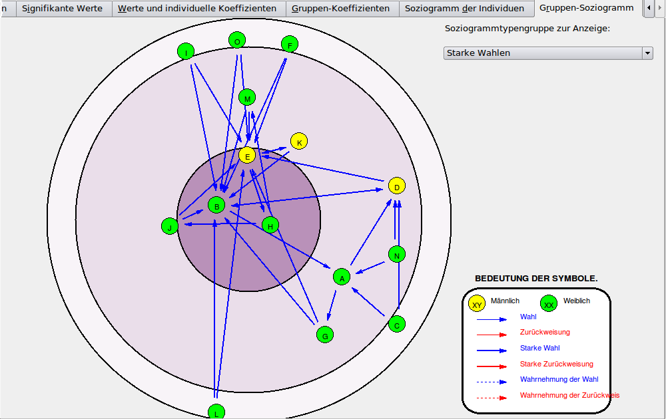Click green node N

click(x=397, y=255)
